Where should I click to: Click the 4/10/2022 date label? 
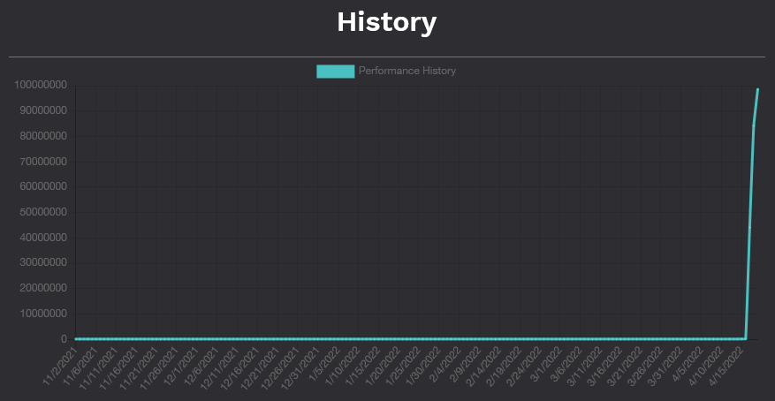point(711,366)
